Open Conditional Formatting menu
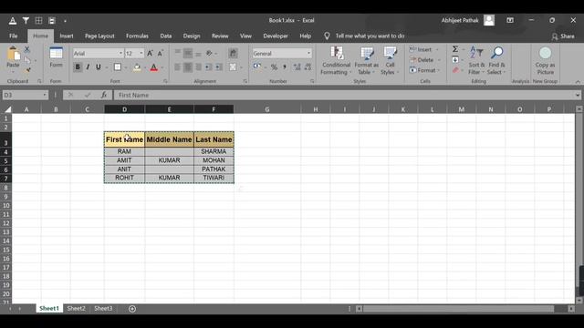Image resolution: width=584 pixels, height=328 pixels. 336,61
